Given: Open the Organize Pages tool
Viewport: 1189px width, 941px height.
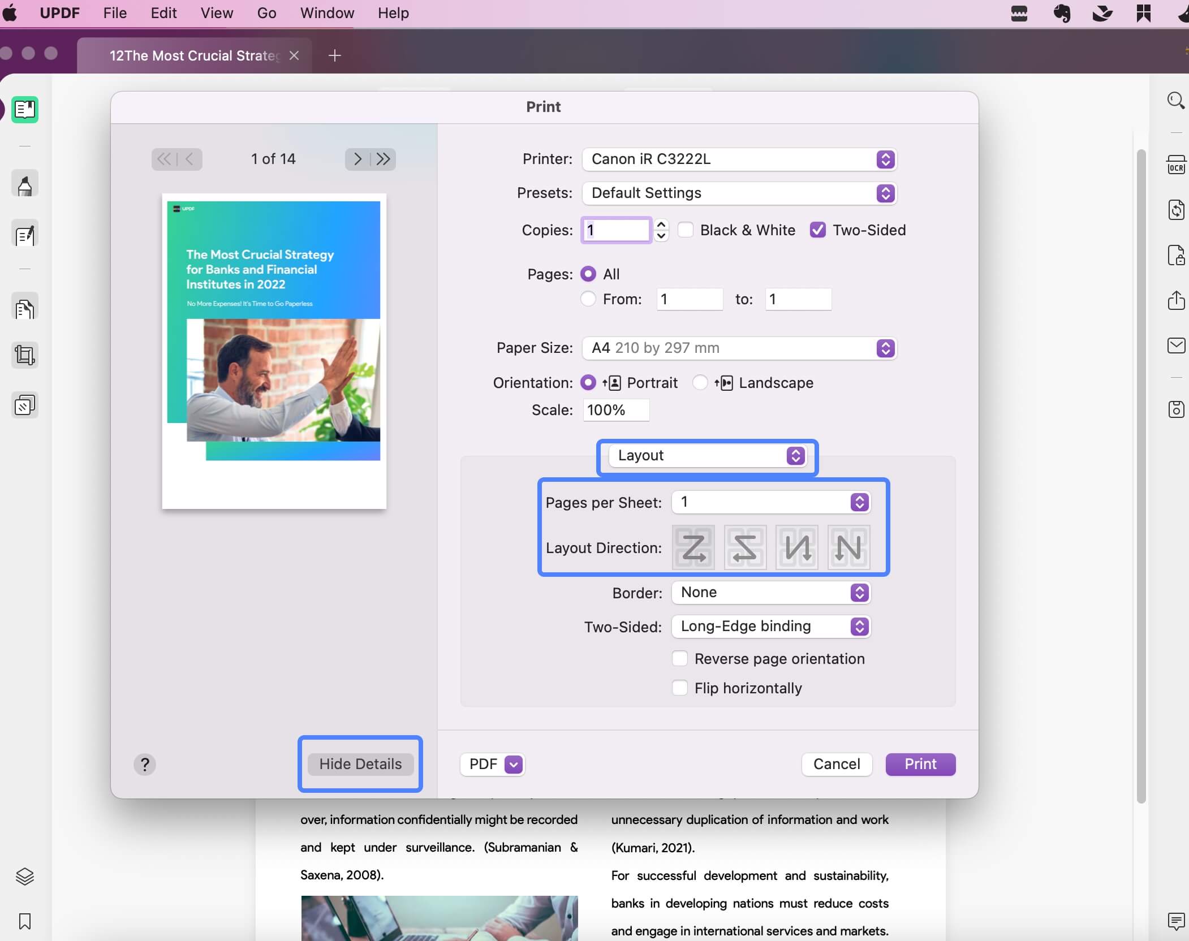Looking at the screenshot, I should tap(25, 307).
